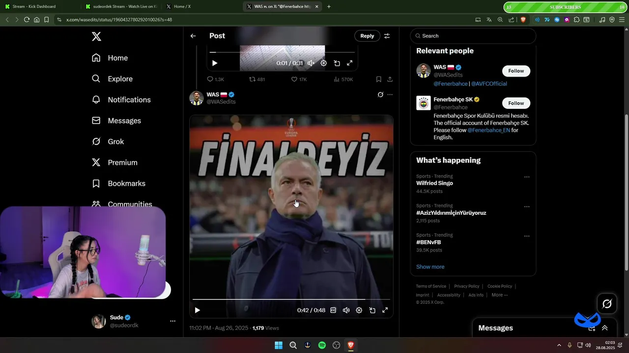Viewport: 629px width, 353px height.
Task: Open Spotify from the taskbar
Action: coord(322,345)
